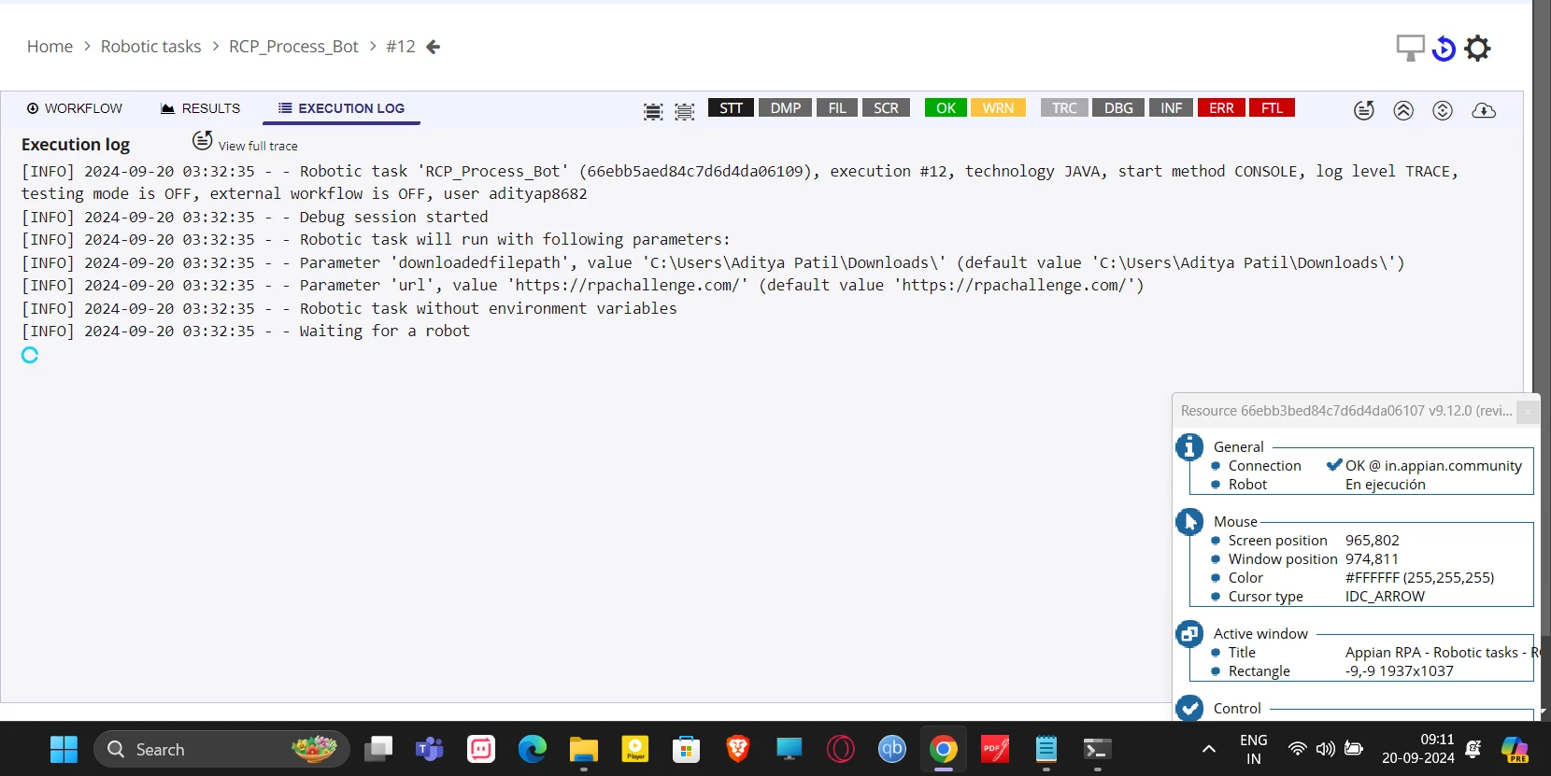
Task: Toggle the WRN warning log filter
Action: (x=998, y=108)
